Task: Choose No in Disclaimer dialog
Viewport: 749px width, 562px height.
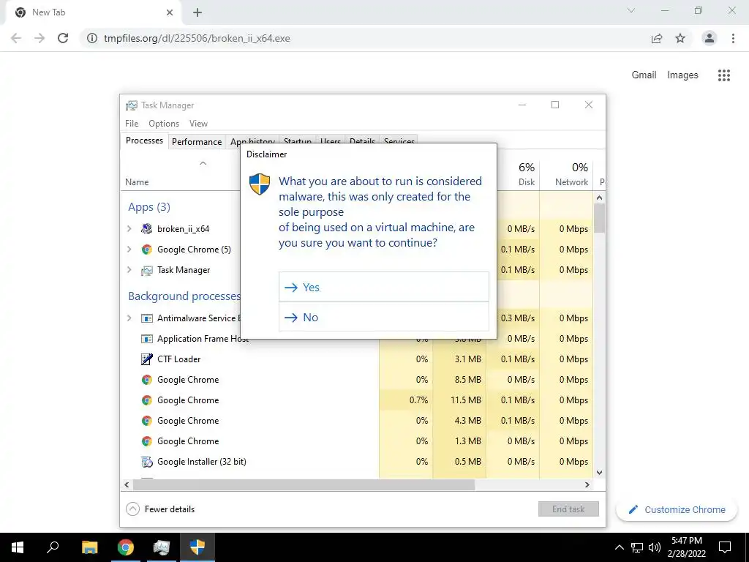Action: pyautogui.click(x=383, y=317)
